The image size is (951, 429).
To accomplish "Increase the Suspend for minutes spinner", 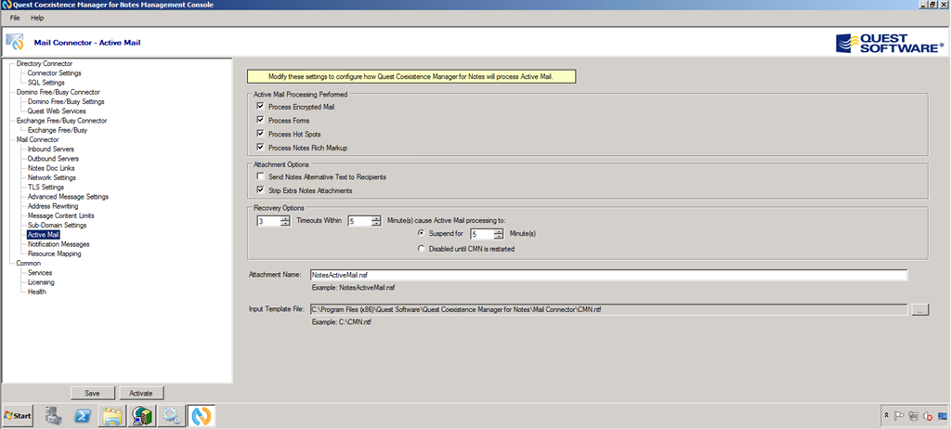I will tap(499, 231).
